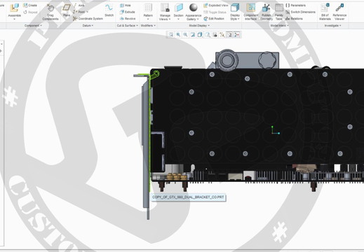Click COPY_OF_GTX_980_DUAL_BRACKET_CO.PRT tooltip label
Screen dimensions: 364x252
(188, 197)
